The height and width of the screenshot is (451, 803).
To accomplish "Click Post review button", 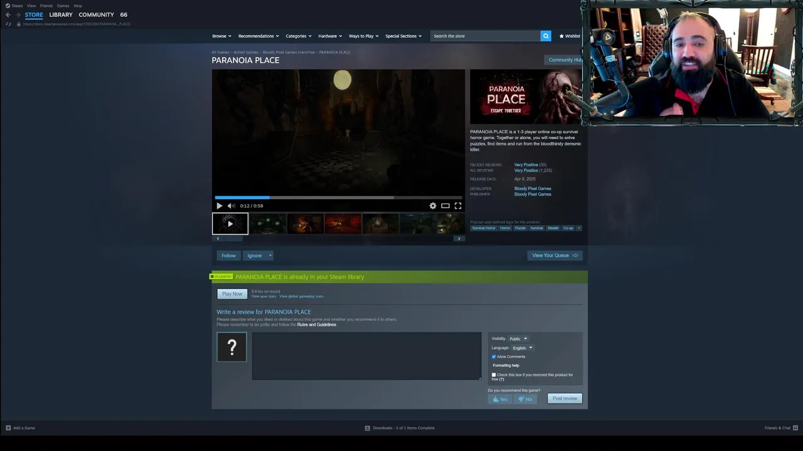I will click(565, 398).
